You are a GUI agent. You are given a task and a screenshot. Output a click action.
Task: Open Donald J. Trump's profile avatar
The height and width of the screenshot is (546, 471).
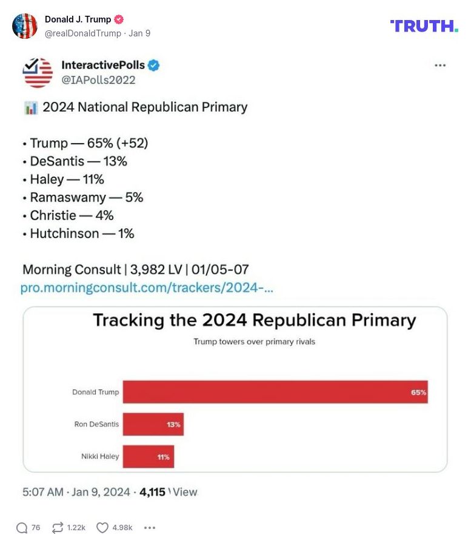25,26
